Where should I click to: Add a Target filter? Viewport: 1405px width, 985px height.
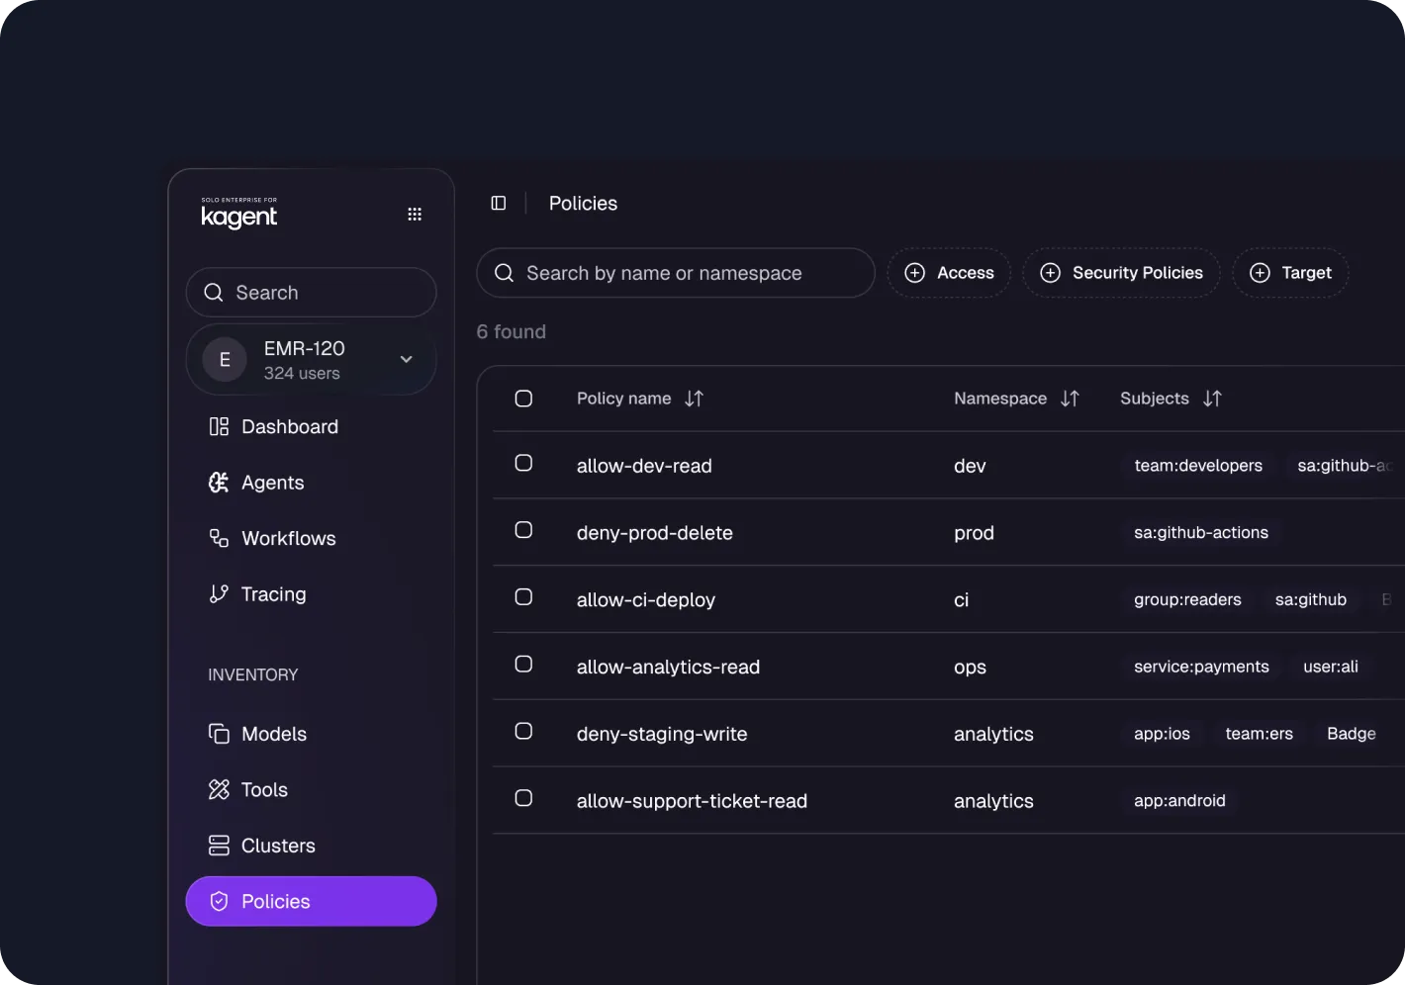(1290, 273)
